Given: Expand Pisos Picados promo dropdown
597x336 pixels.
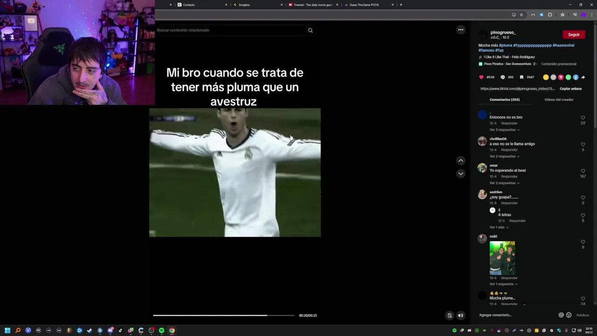Looking at the screenshot, I should (x=535, y=64).
